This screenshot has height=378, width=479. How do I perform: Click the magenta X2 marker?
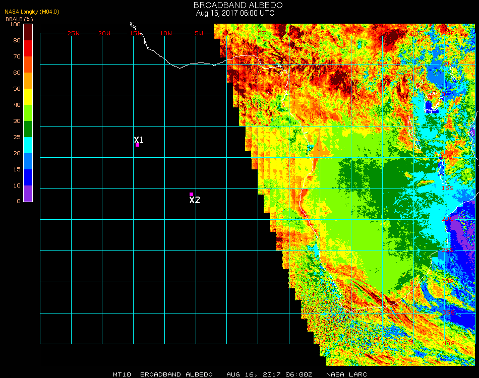pos(191,194)
